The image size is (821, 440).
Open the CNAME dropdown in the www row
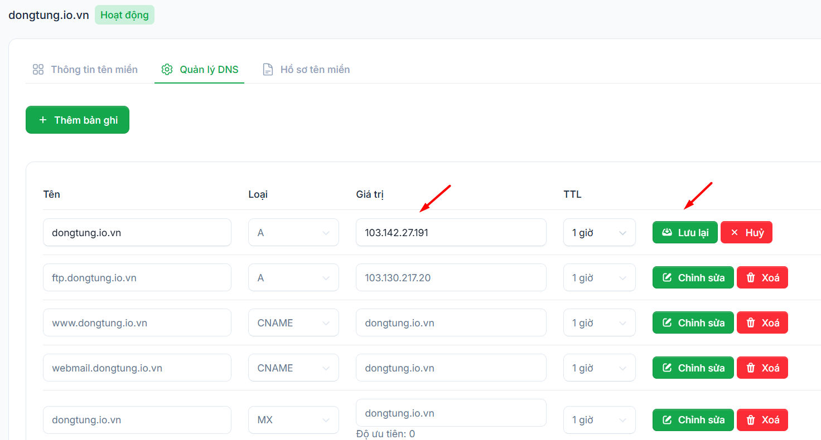293,322
